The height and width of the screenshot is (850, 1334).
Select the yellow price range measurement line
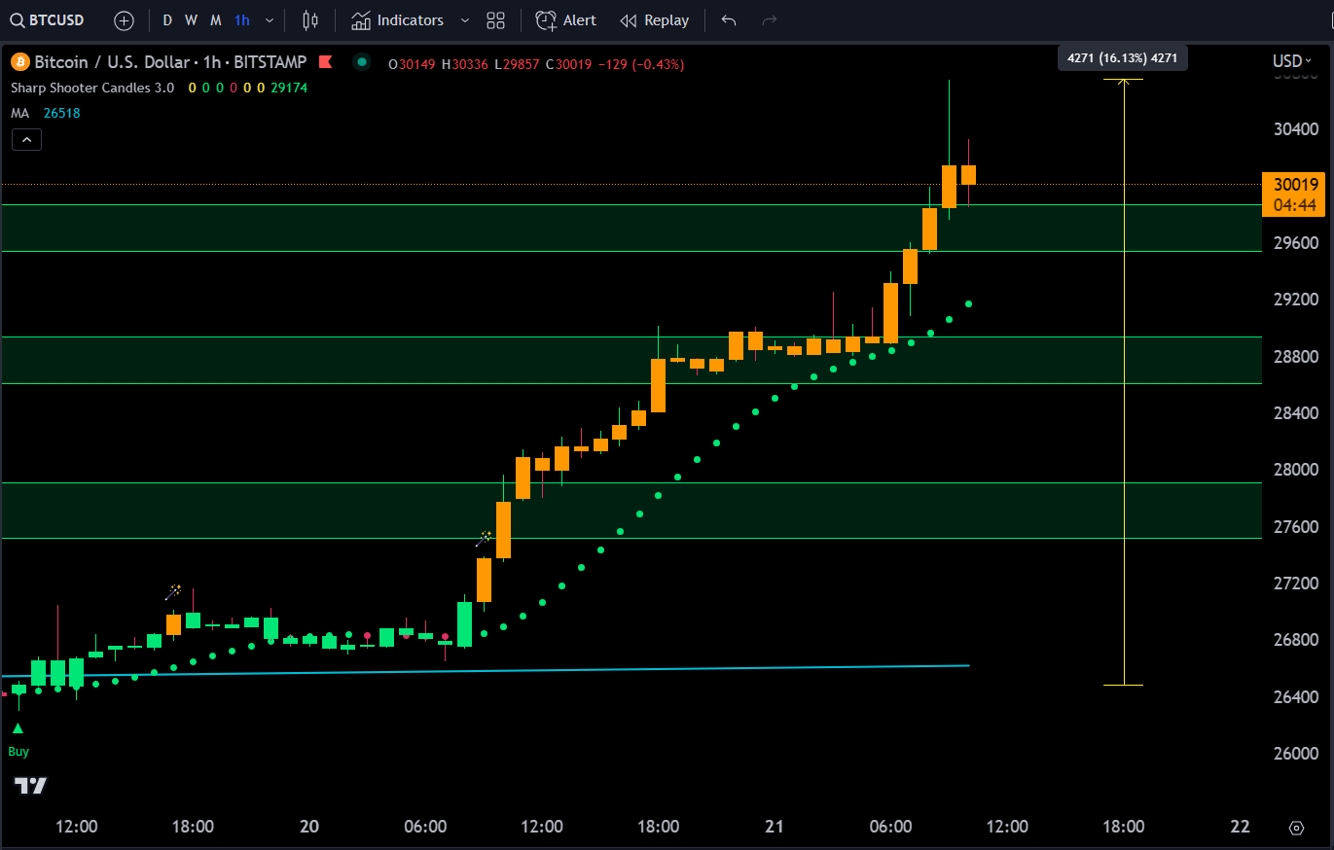(x=1124, y=382)
